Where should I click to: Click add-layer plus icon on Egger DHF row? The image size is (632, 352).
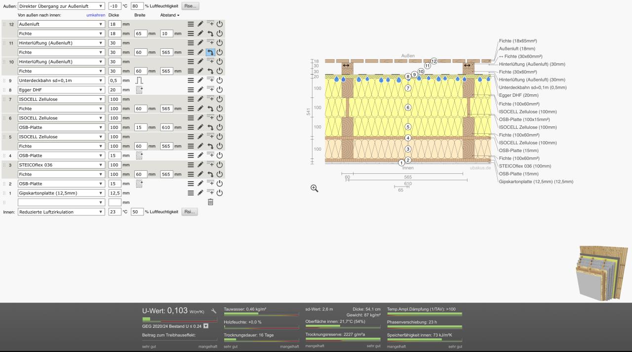click(210, 89)
